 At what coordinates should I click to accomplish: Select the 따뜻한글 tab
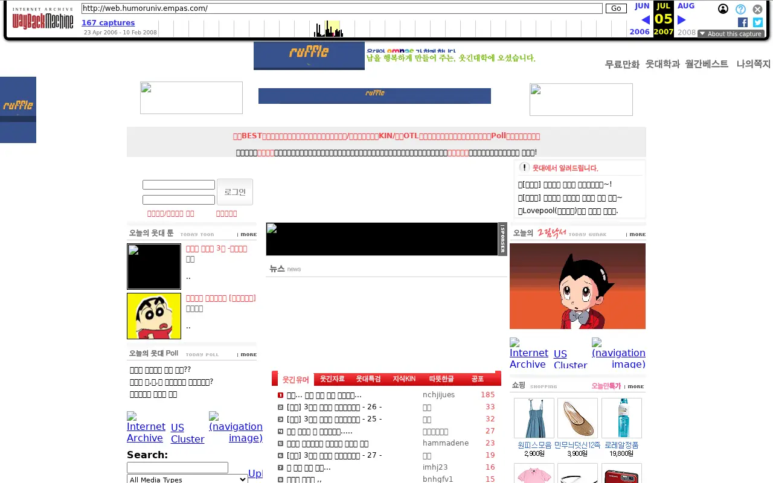point(441,379)
